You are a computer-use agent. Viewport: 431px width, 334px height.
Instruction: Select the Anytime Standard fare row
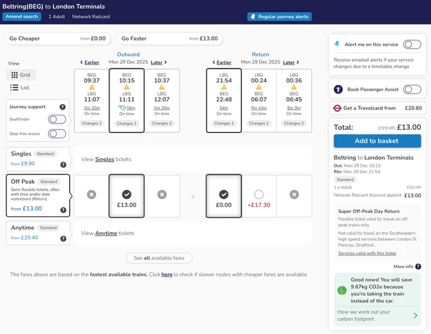click(38, 233)
